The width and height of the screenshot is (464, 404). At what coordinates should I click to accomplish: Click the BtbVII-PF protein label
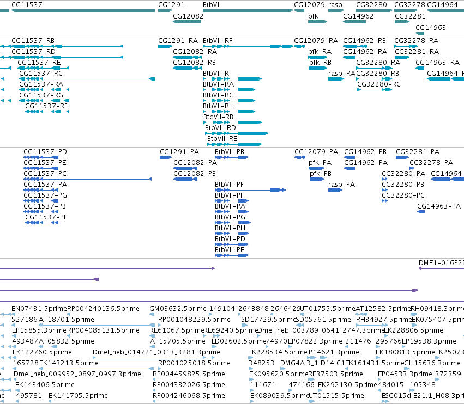click(230, 185)
